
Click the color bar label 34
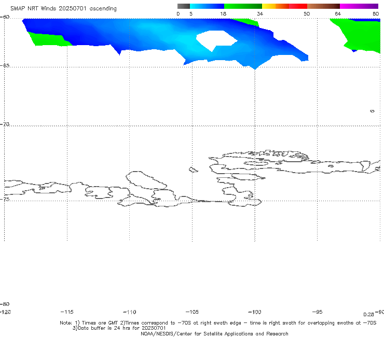click(x=260, y=13)
